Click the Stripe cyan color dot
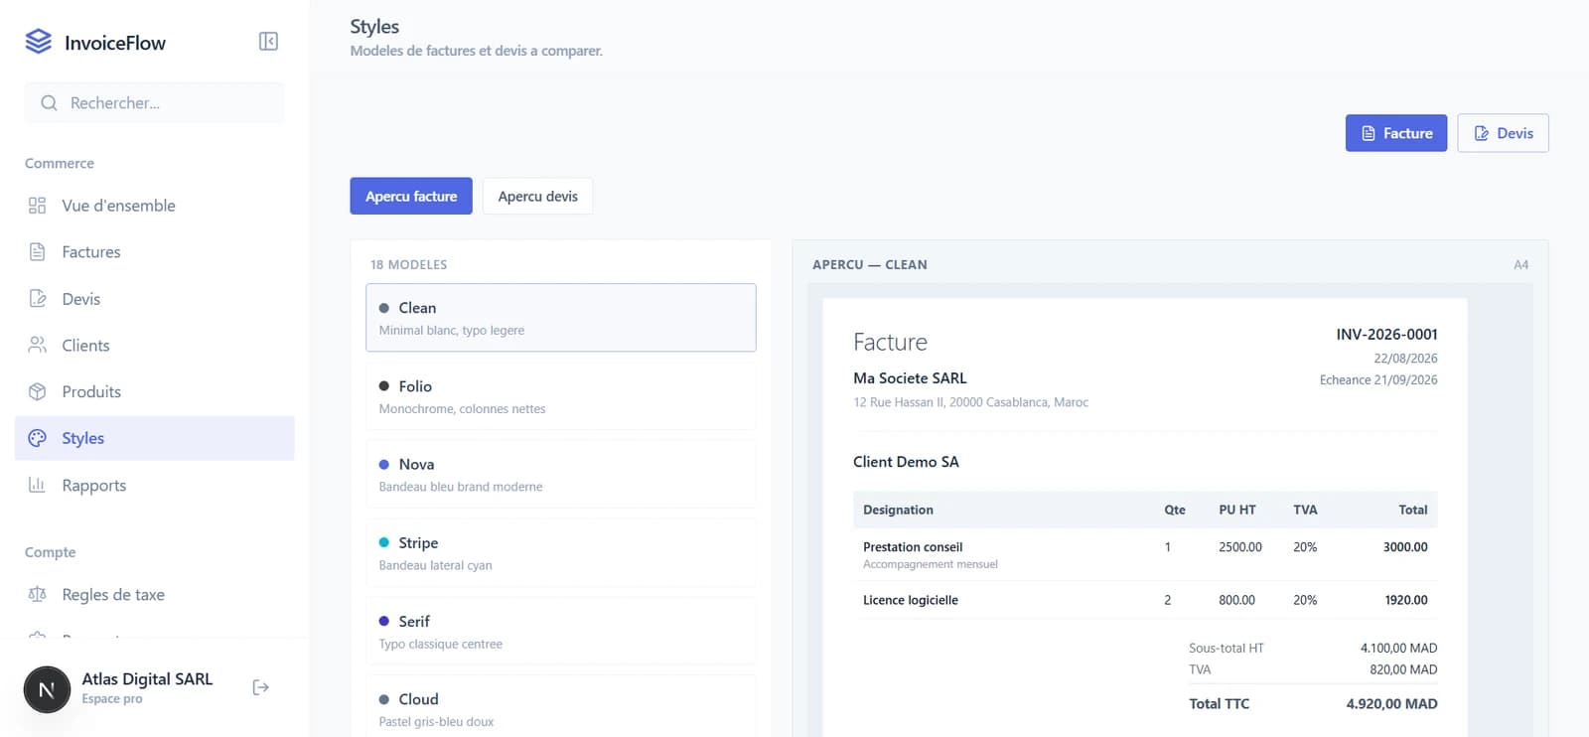This screenshot has width=1589, height=737. tap(384, 543)
